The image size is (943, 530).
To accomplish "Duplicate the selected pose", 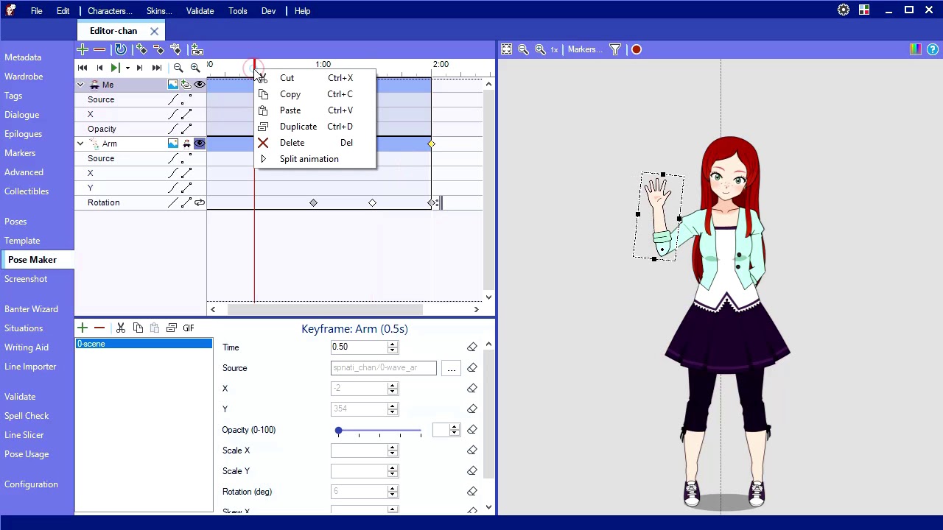I will pyautogui.click(x=172, y=328).
